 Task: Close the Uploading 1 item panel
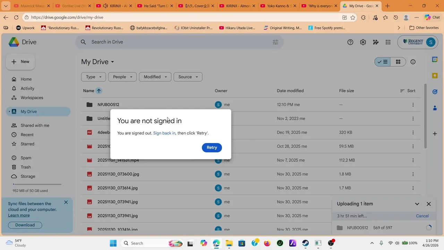pyautogui.click(x=429, y=204)
